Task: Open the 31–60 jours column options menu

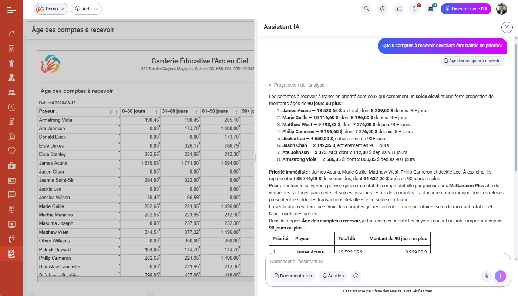Action: pos(196,111)
